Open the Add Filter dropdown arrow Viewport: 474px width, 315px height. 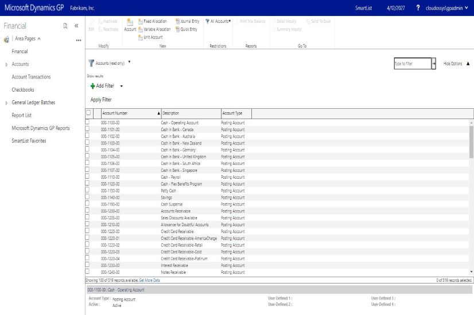[x=122, y=86]
